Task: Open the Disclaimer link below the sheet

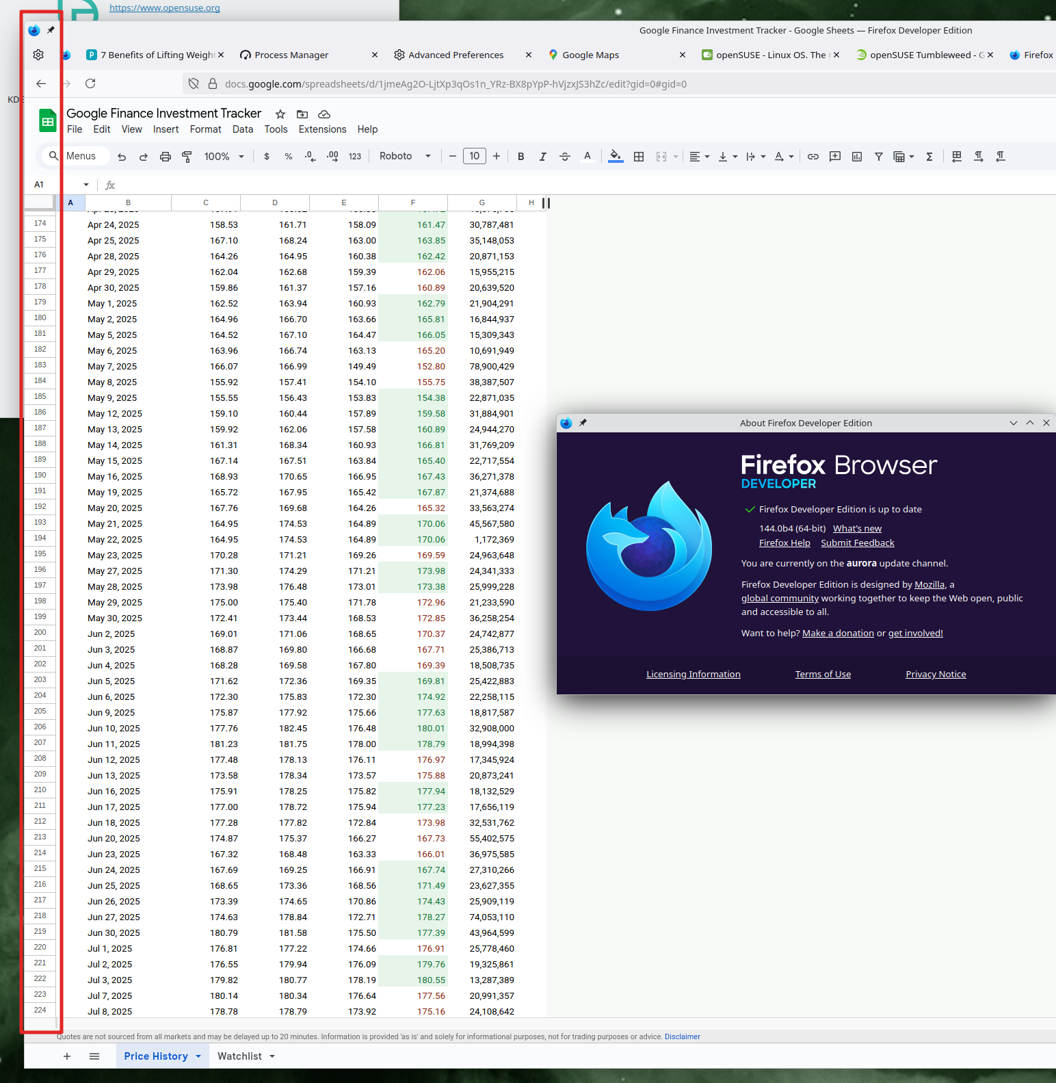Action: tap(682, 1037)
